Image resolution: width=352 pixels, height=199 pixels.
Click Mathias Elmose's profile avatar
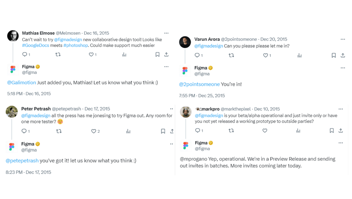(x=13, y=36)
